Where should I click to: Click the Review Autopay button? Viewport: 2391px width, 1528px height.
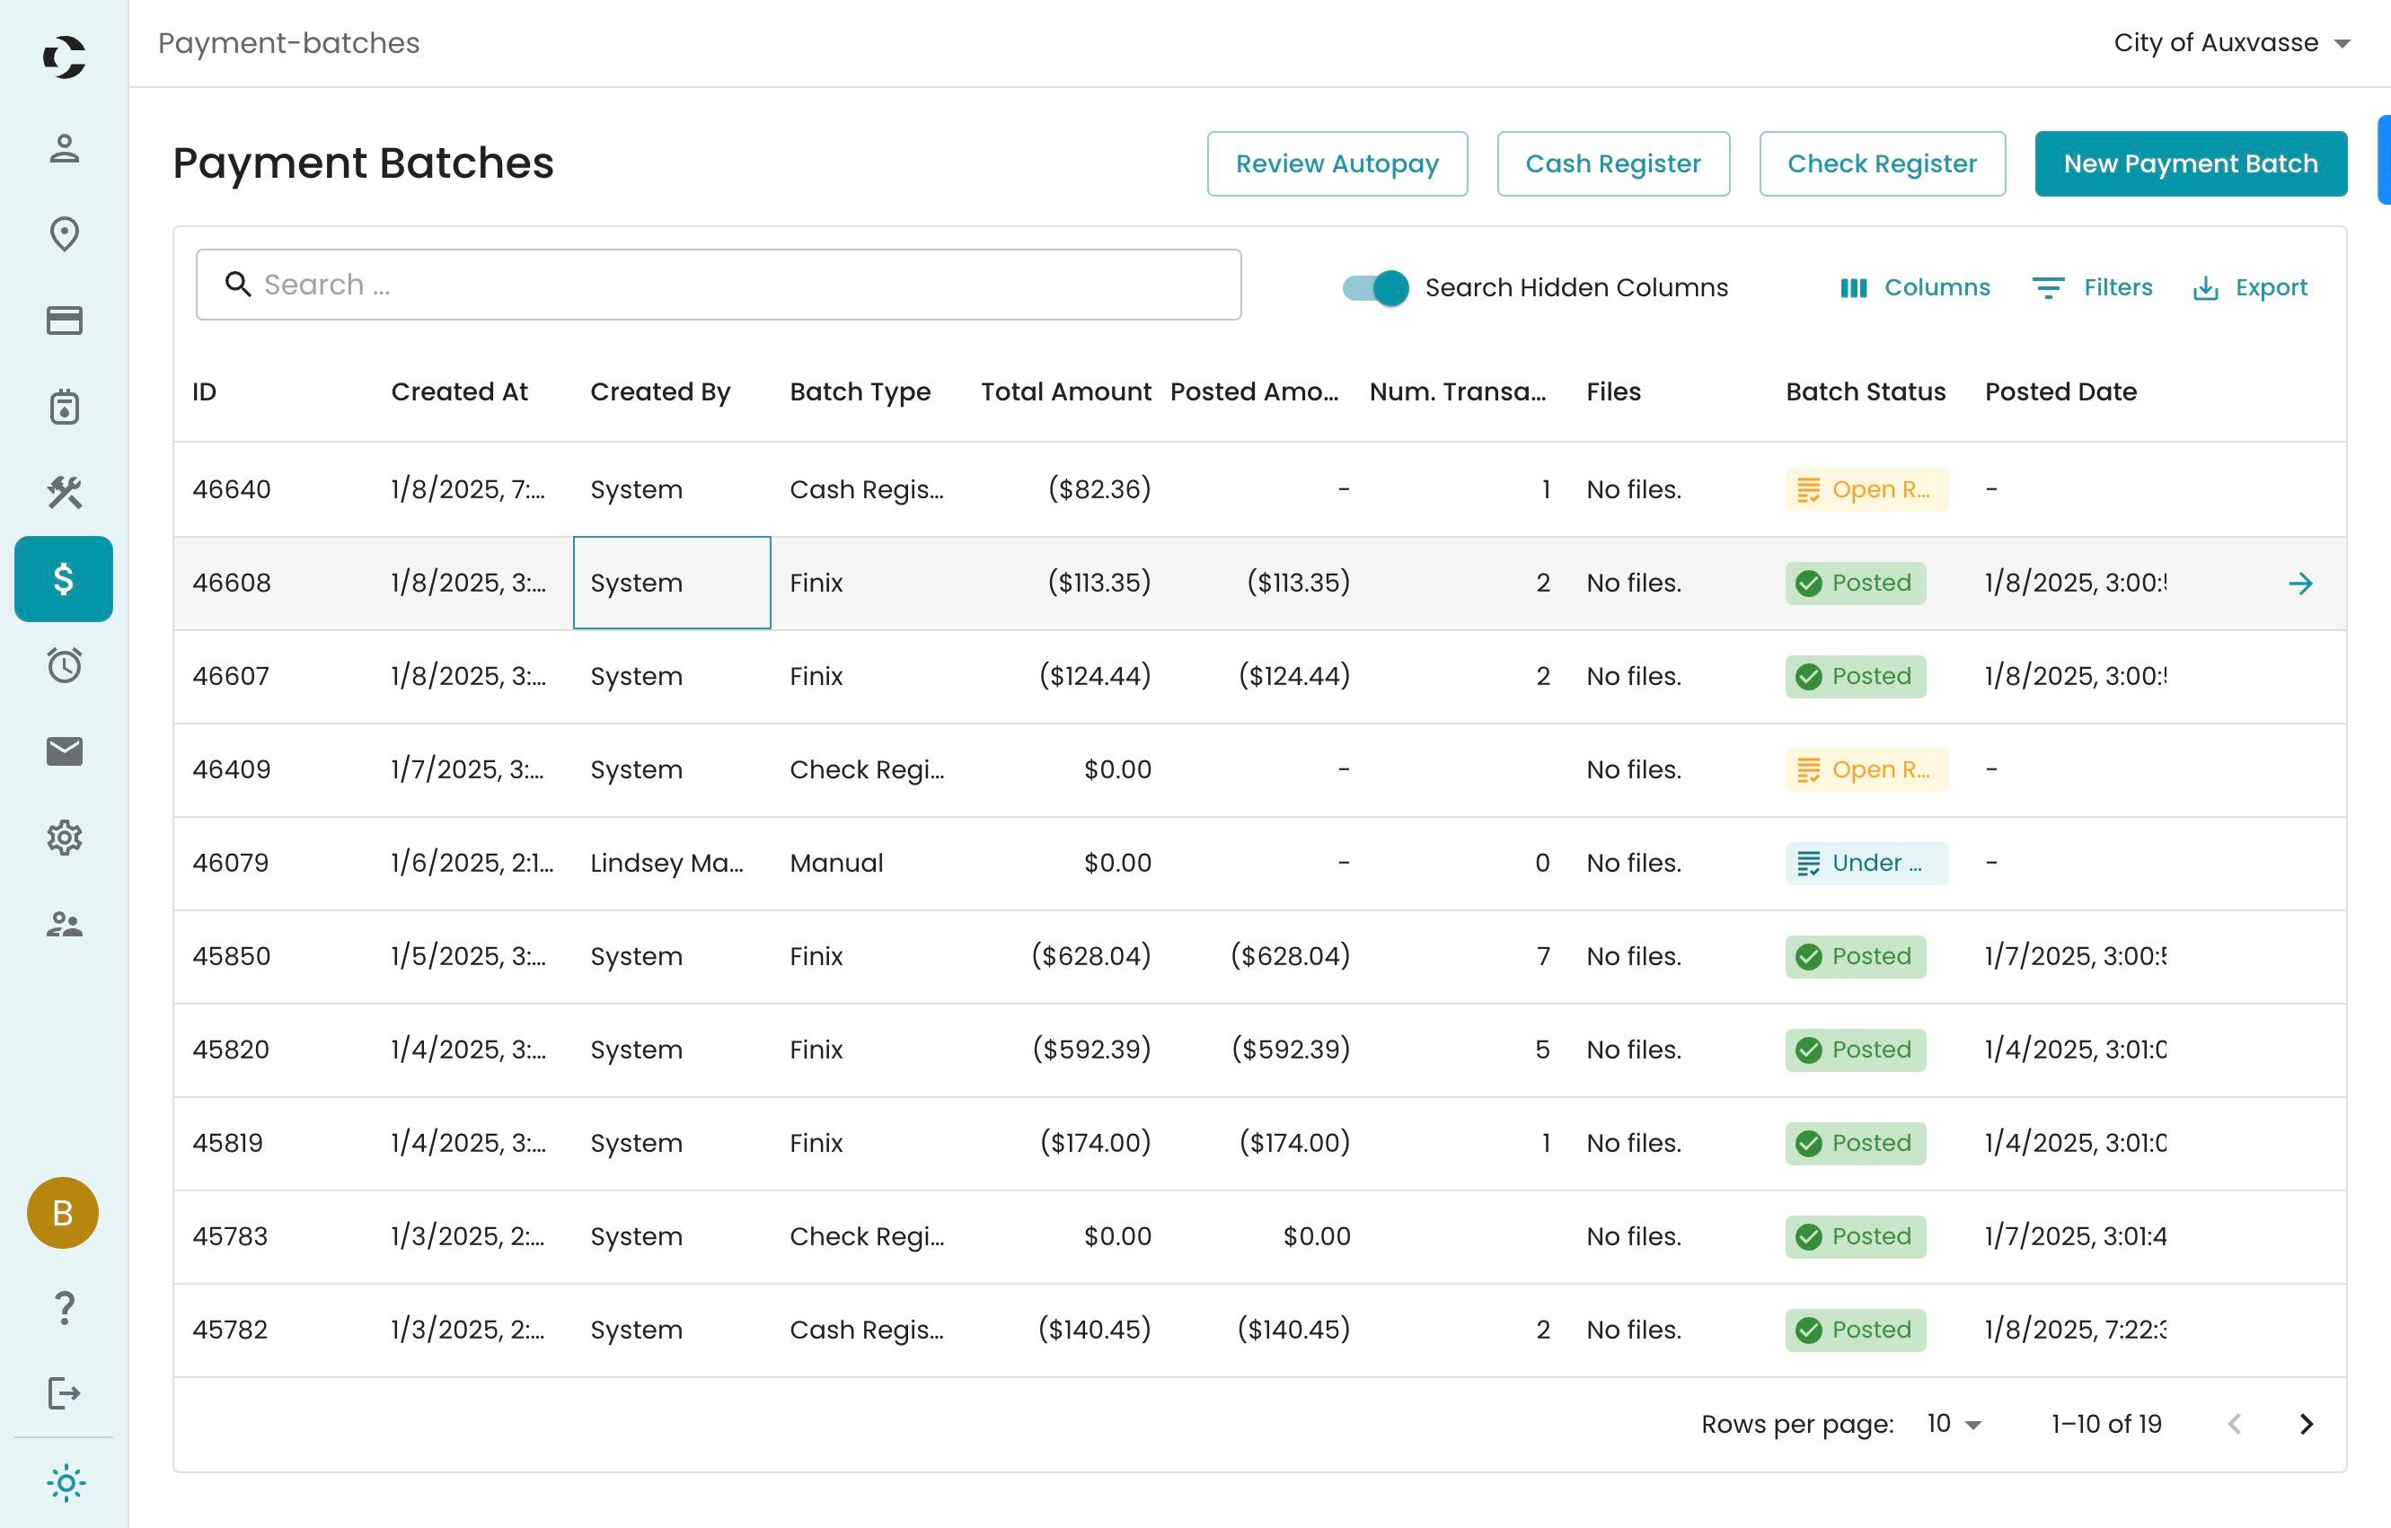(x=1337, y=163)
